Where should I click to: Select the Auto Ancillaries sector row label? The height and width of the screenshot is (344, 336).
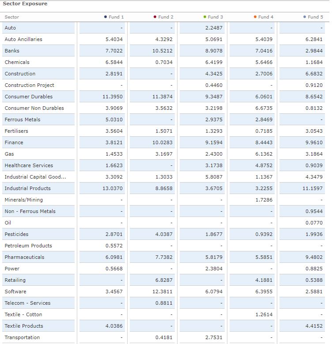pos(23,39)
